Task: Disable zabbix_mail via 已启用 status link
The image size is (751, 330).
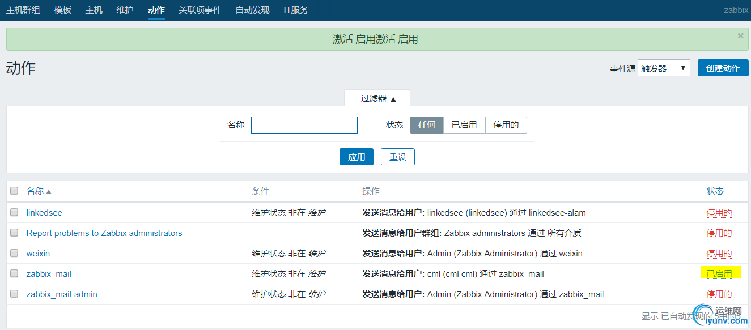Action: pos(719,274)
